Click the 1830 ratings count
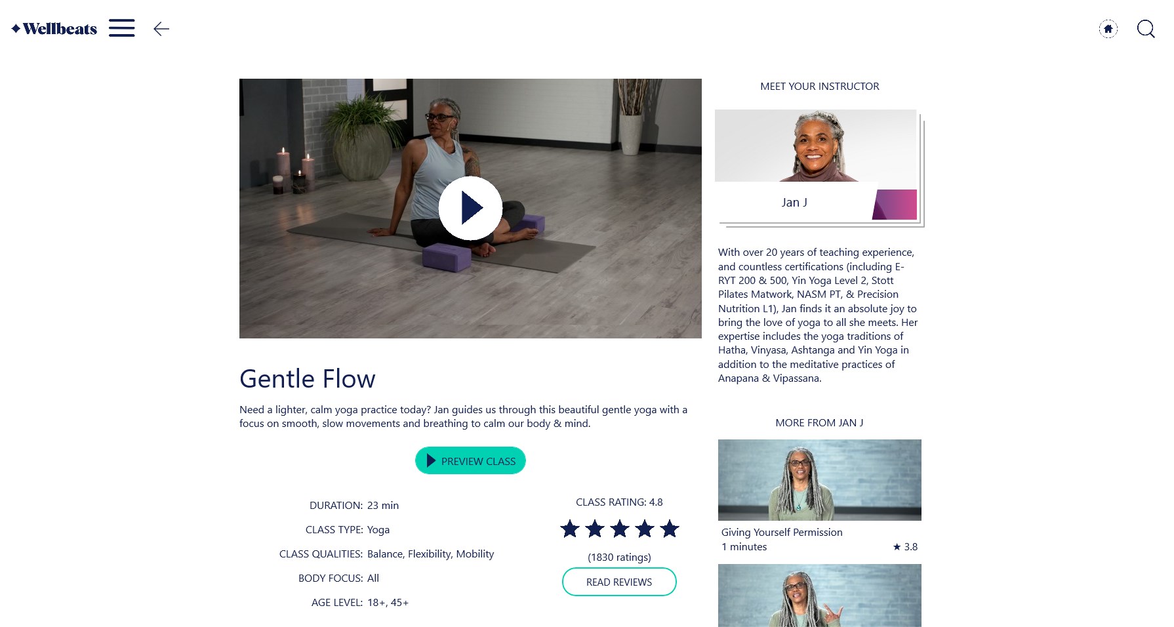The height and width of the screenshot is (627, 1174). 619,557
